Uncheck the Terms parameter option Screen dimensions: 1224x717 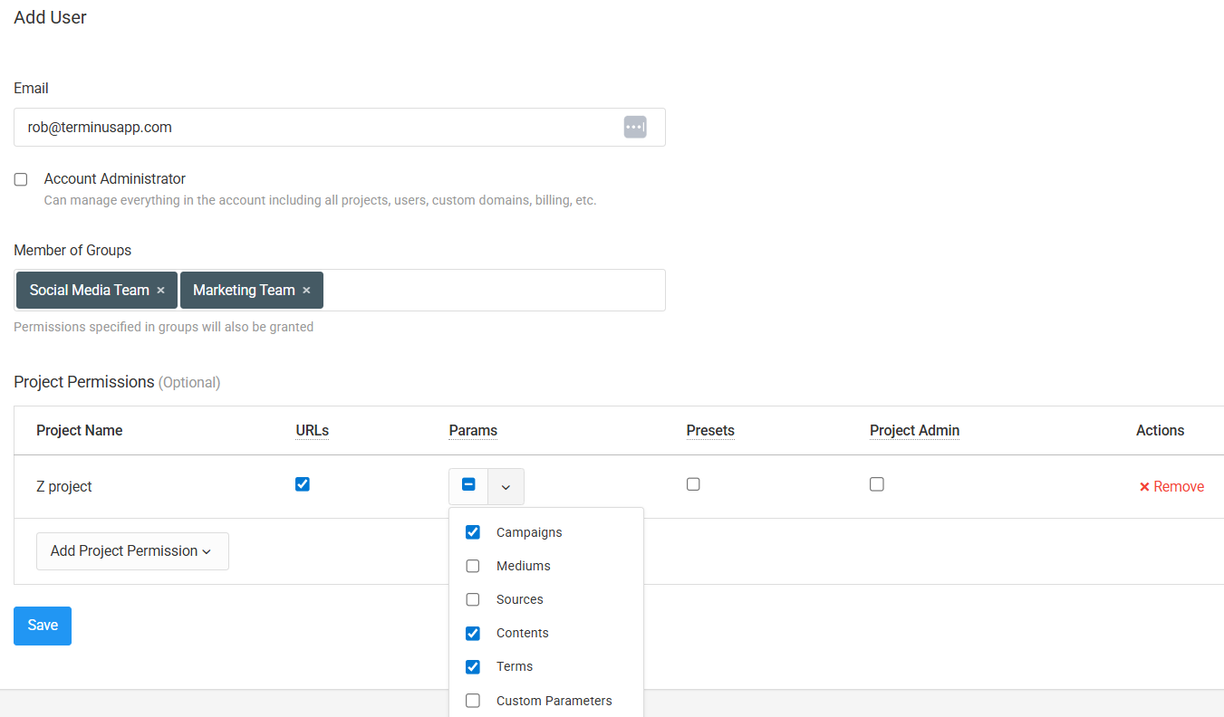[x=473, y=666]
